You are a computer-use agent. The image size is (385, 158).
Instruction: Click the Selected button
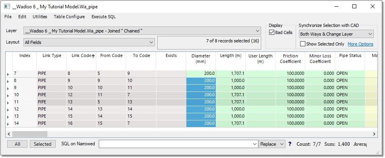pos(43,144)
